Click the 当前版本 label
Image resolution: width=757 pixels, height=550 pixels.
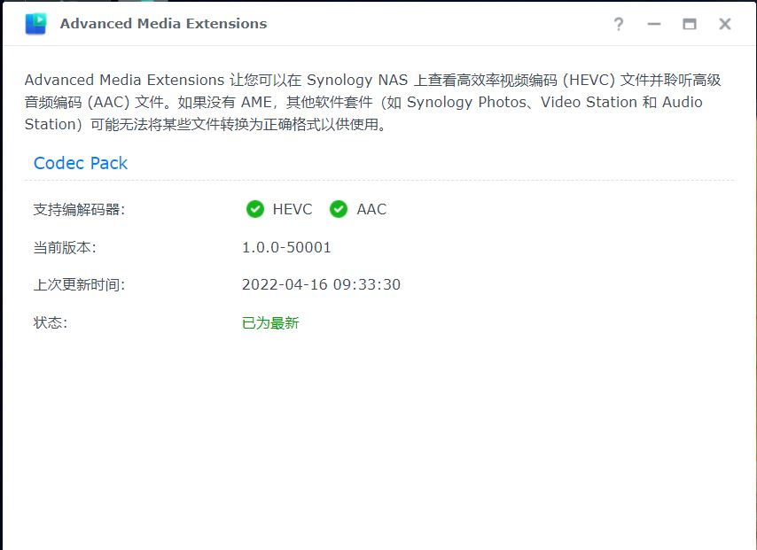tap(65, 247)
